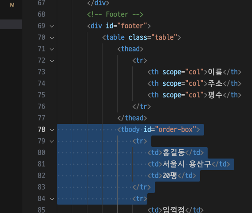Click the 평수 header text

[x=215, y=95]
